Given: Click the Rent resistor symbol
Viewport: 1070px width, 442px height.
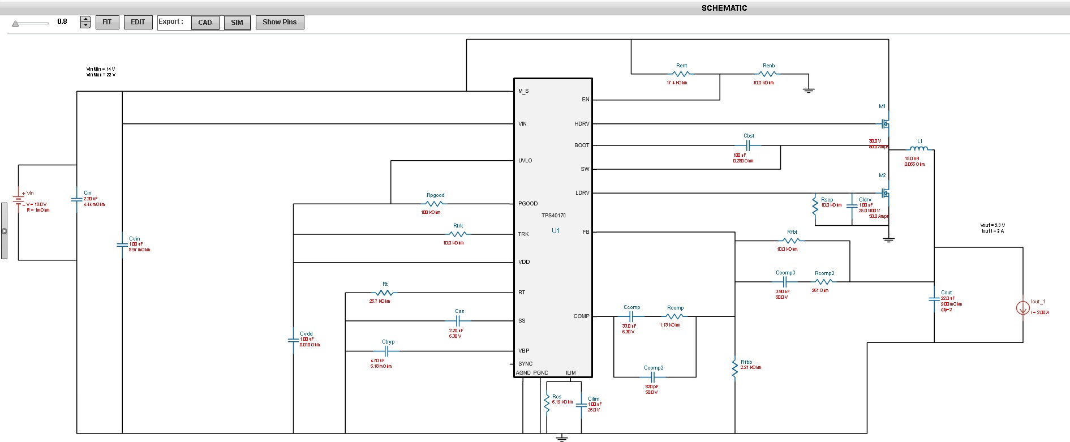Looking at the screenshot, I should point(681,74).
